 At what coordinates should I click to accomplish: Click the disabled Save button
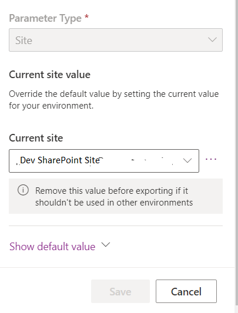pyautogui.click(x=120, y=291)
